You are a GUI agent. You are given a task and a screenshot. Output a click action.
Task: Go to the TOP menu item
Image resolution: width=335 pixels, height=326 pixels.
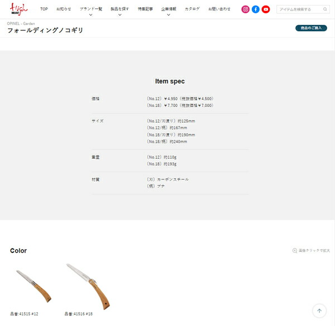pos(44,9)
